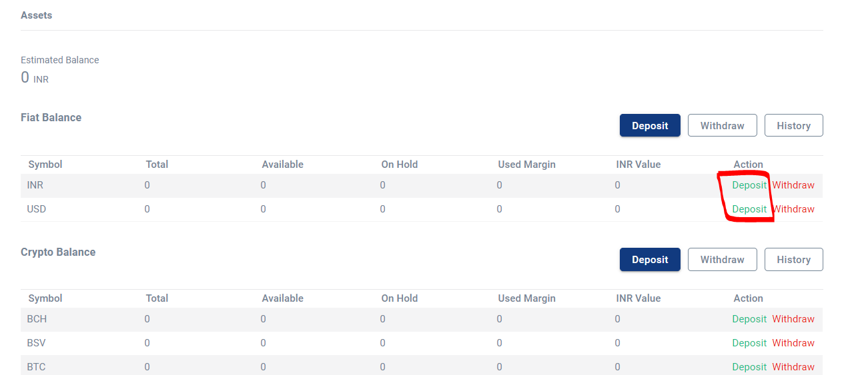Click the Fiat Balance section heading

[x=51, y=117]
